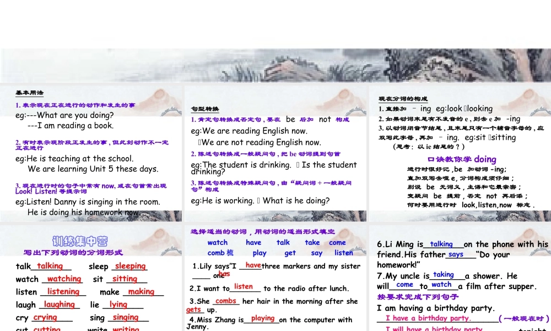This screenshot has width=551, height=331.
Task: Click the "基本用法" section heading
Action: (x=29, y=93)
